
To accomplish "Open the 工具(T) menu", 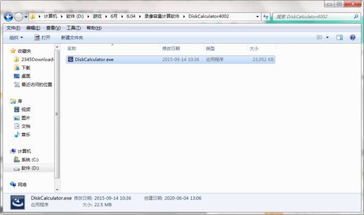I will coord(74,28).
